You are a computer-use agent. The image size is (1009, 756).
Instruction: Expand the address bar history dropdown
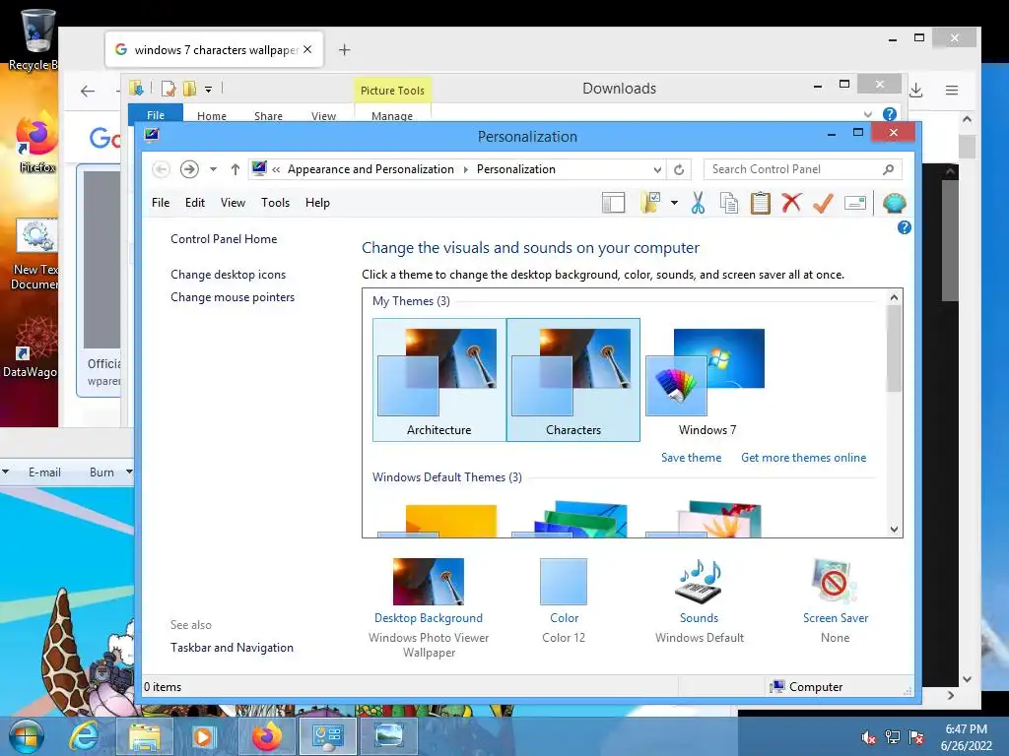click(x=657, y=169)
